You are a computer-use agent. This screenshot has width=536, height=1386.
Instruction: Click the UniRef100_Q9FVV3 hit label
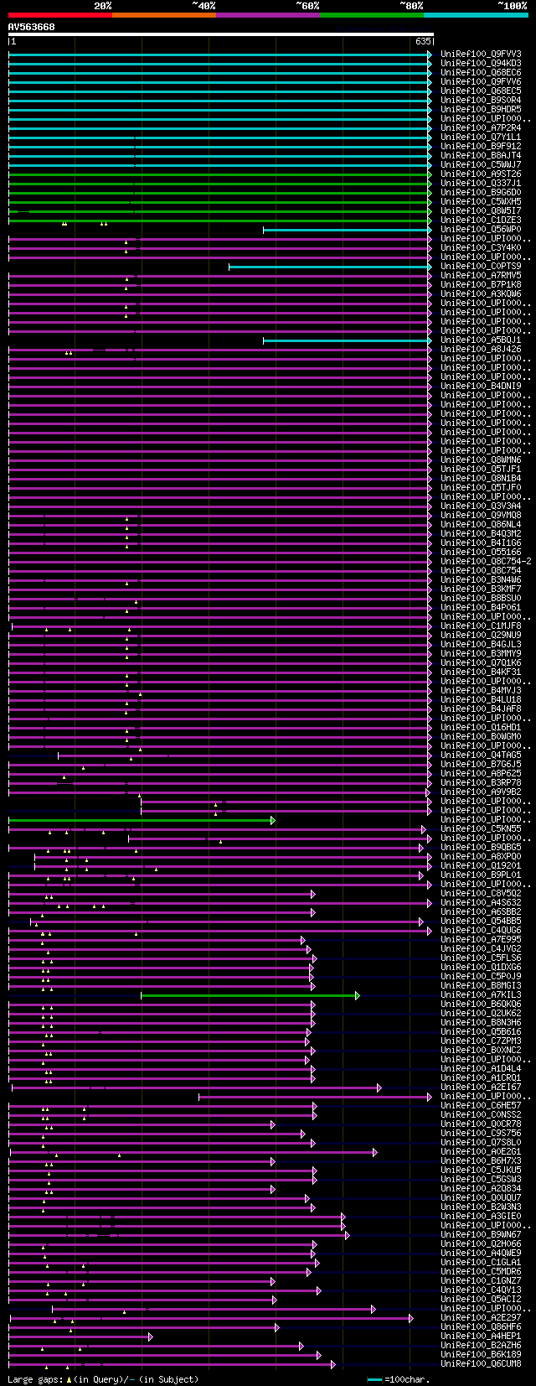coord(481,54)
